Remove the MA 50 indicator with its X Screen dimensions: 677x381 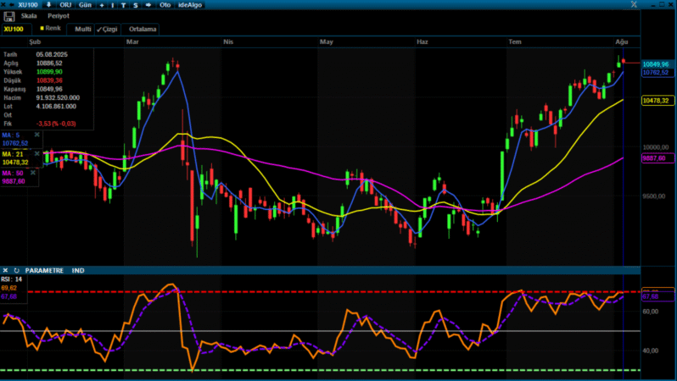coord(33,173)
